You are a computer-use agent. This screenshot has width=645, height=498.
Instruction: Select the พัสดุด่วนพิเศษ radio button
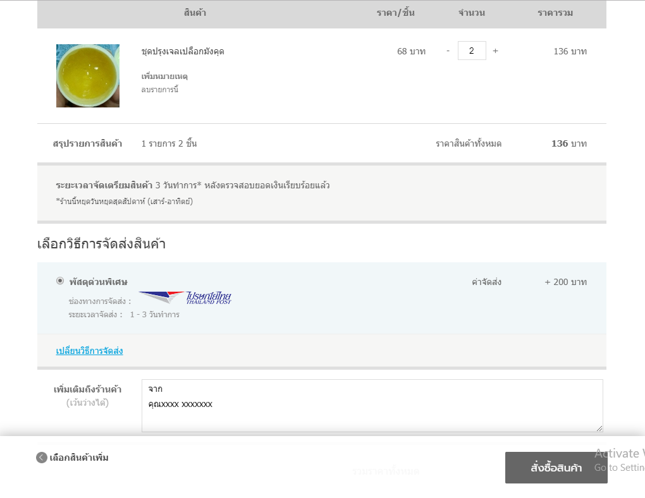(60, 281)
